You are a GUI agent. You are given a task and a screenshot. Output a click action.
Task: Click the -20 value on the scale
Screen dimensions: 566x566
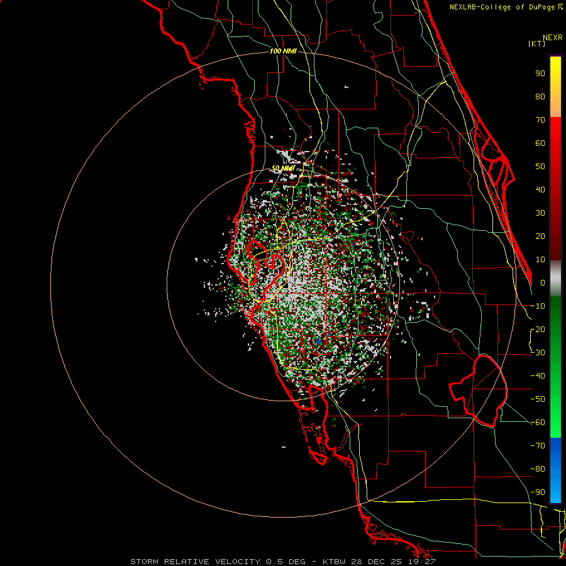[x=538, y=330]
